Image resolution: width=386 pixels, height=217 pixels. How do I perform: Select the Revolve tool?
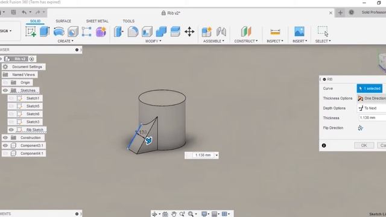click(59, 32)
